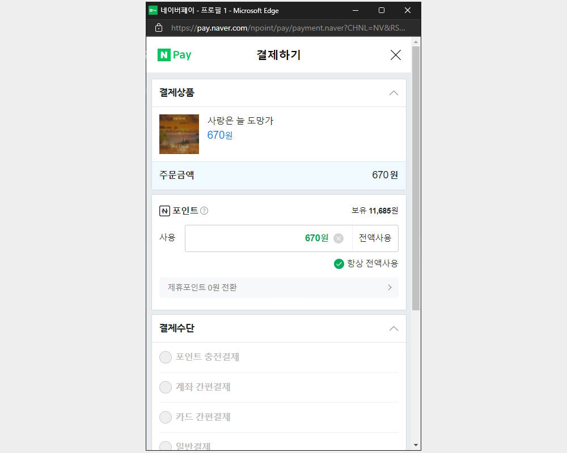567x453 pixels.
Task: Click the point usage amount input field
Action: coord(268,238)
